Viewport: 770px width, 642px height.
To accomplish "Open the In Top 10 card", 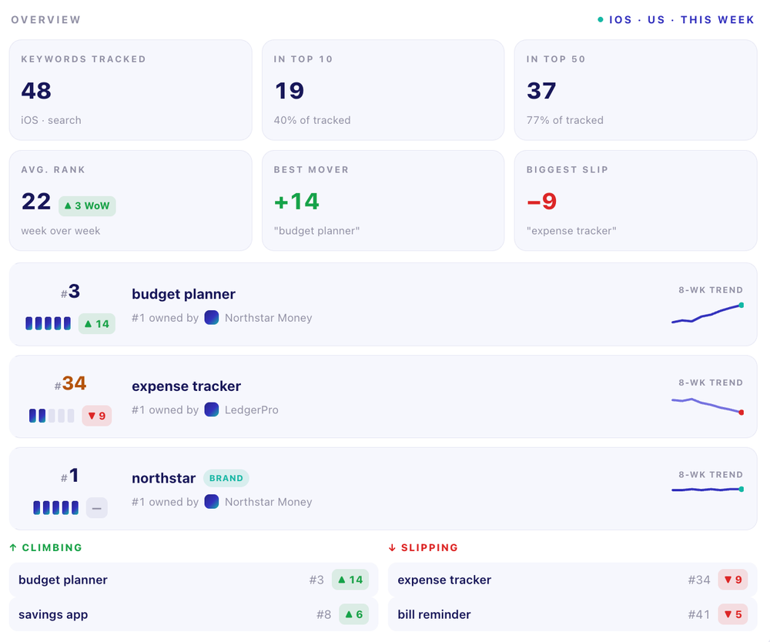I will pyautogui.click(x=383, y=90).
